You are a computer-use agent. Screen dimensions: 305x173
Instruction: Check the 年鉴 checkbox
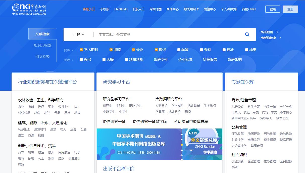[179, 50]
